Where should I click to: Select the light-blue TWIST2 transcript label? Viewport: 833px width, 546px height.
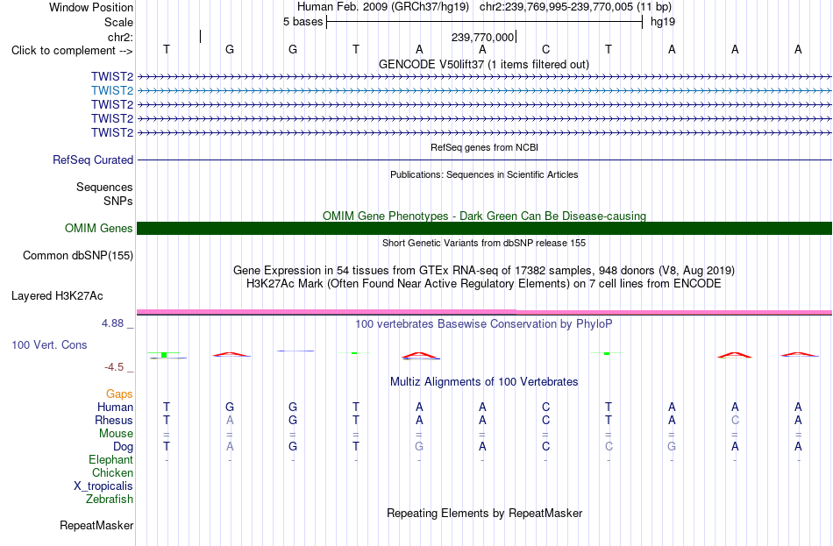coord(112,91)
